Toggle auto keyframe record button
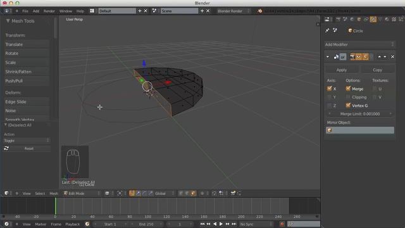 282,224
